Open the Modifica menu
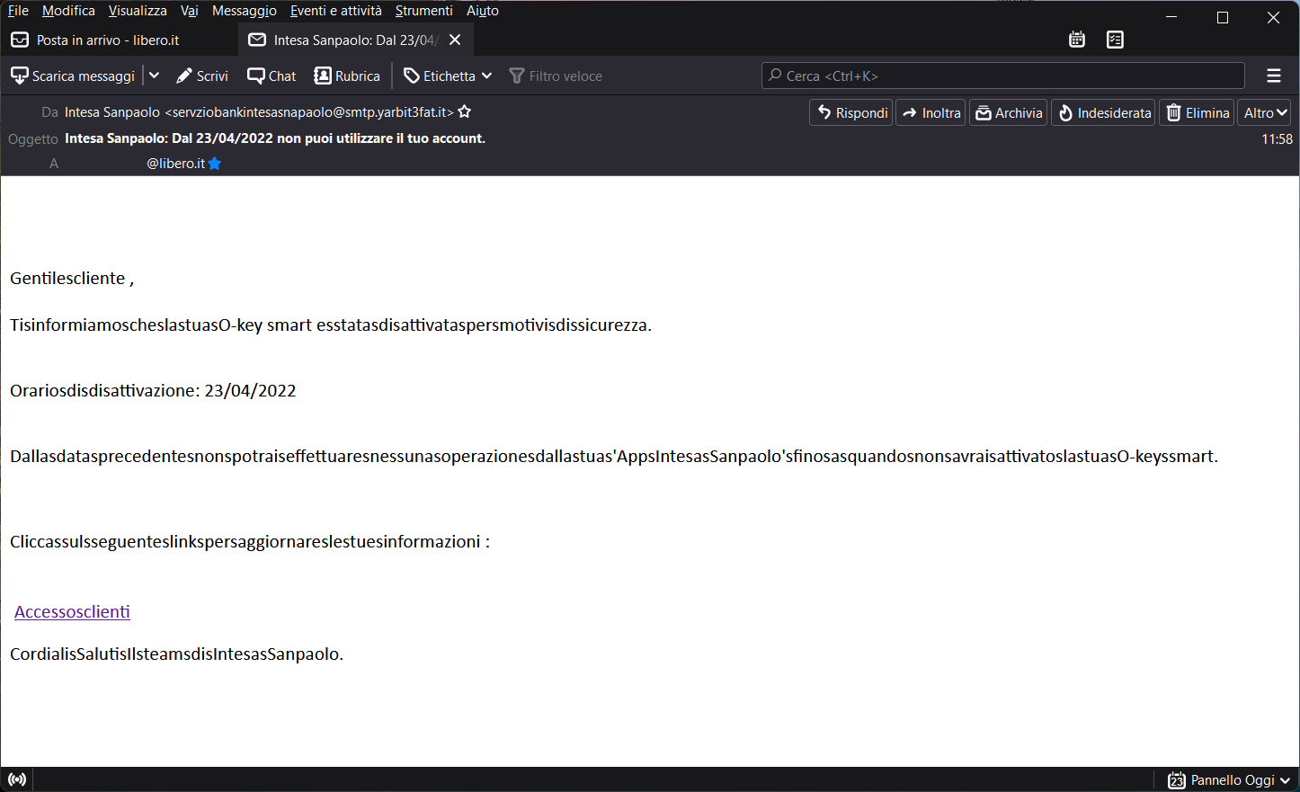The image size is (1300, 792). (68, 11)
